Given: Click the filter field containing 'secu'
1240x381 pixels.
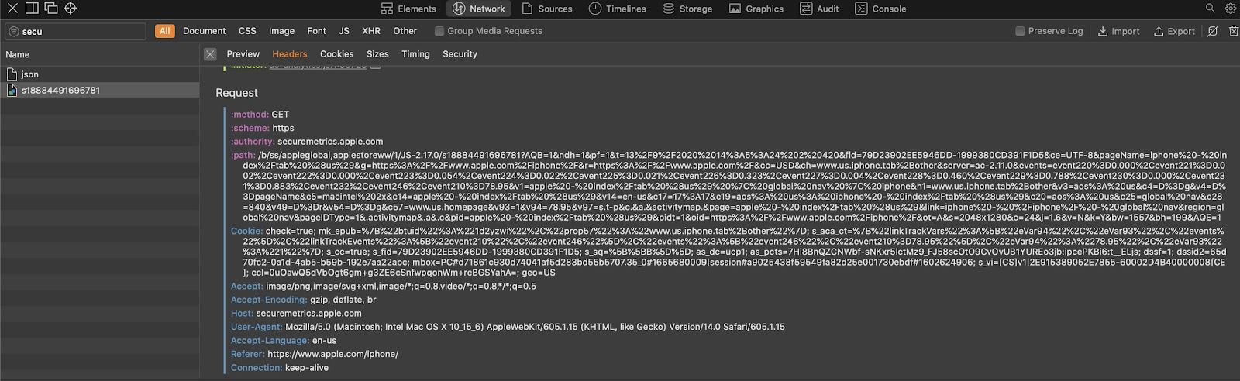Looking at the screenshot, I should pos(75,31).
